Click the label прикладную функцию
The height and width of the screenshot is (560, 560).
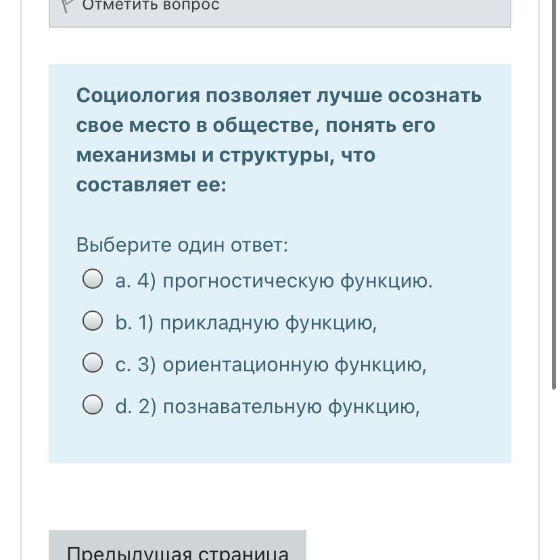click(269, 323)
